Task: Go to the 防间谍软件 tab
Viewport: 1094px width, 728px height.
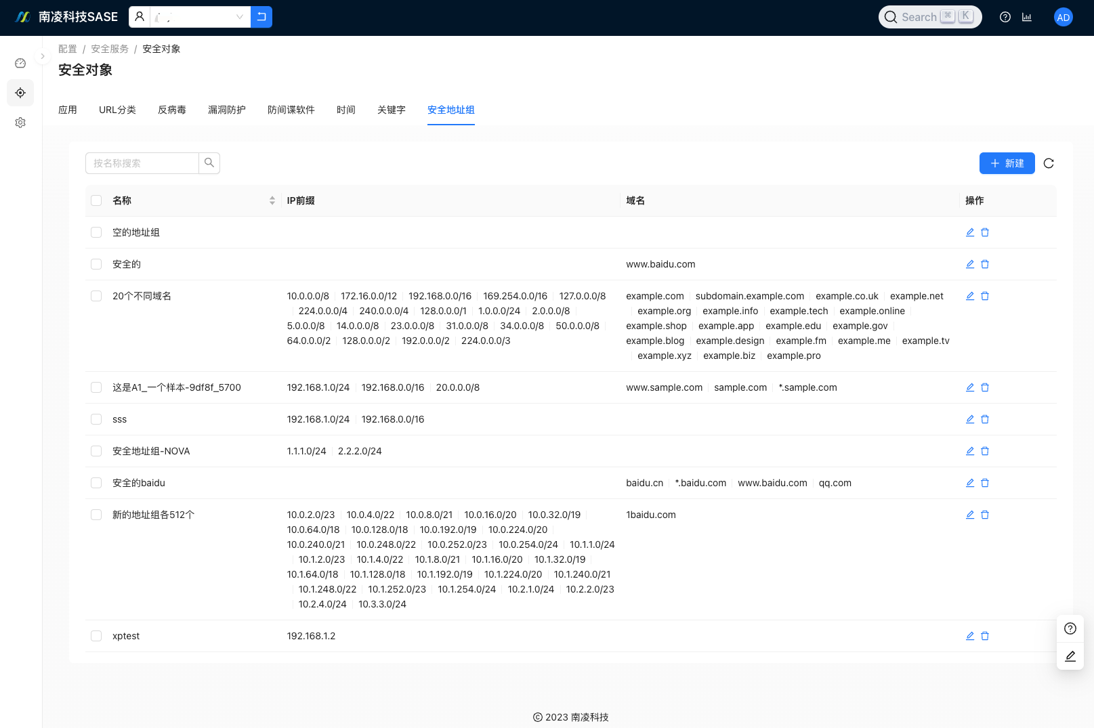Action: 291,110
